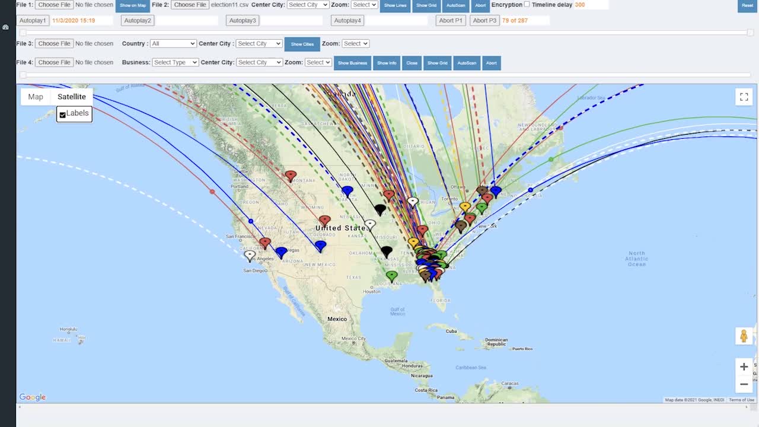Toggle fullscreen map view

coord(744,97)
